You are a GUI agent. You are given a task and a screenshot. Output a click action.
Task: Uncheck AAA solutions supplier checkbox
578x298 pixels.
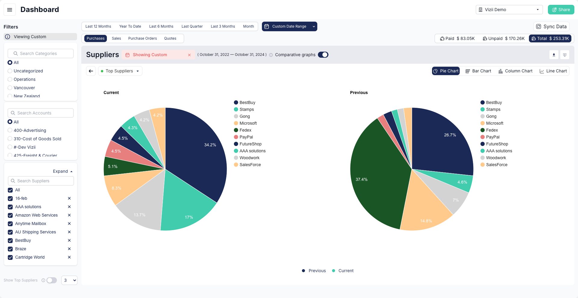pos(10,207)
